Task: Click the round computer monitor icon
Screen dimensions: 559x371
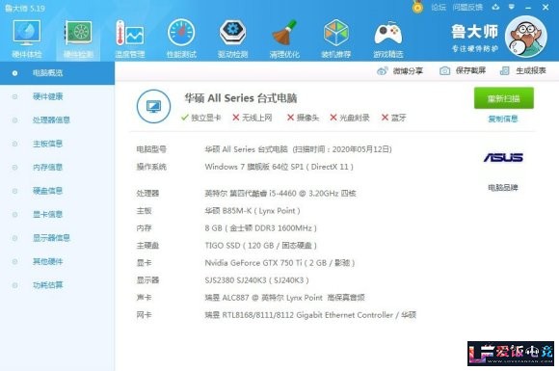Action: pos(153,106)
